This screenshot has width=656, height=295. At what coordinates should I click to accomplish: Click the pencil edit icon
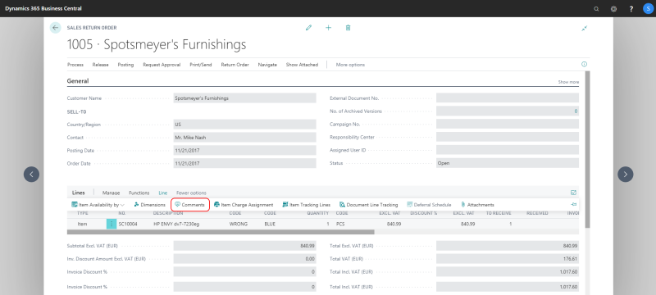(x=309, y=28)
